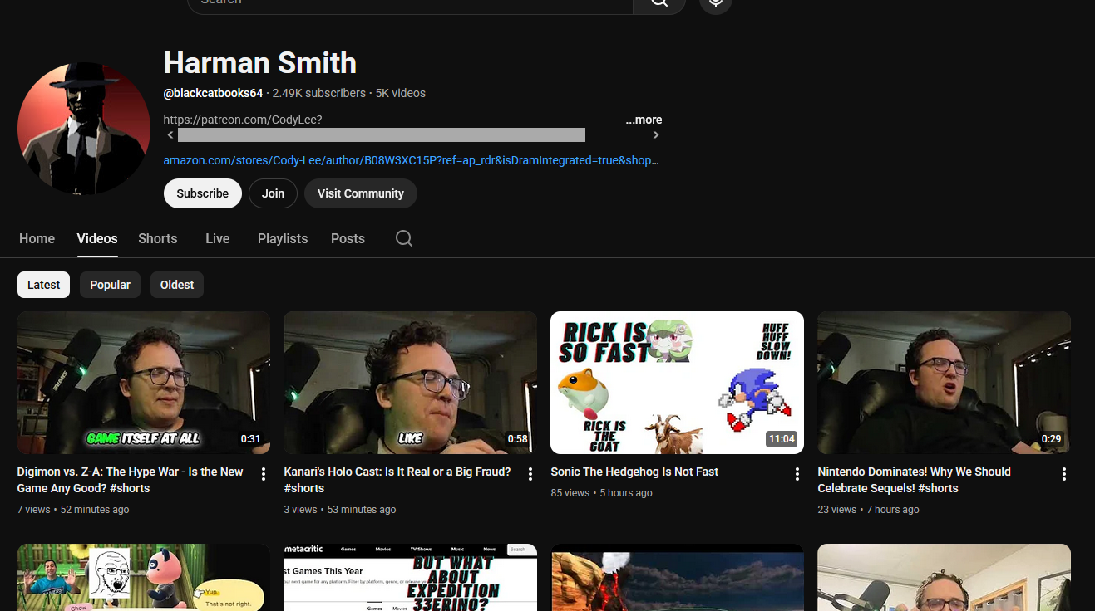Click the Visit Community button
1095x611 pixels.
(361, 193)
